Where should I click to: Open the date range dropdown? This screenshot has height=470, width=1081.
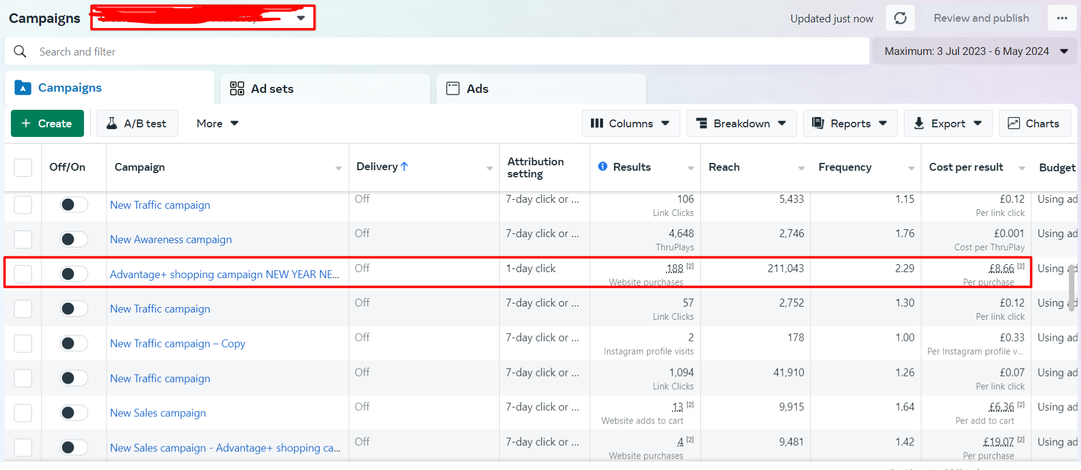975,51
